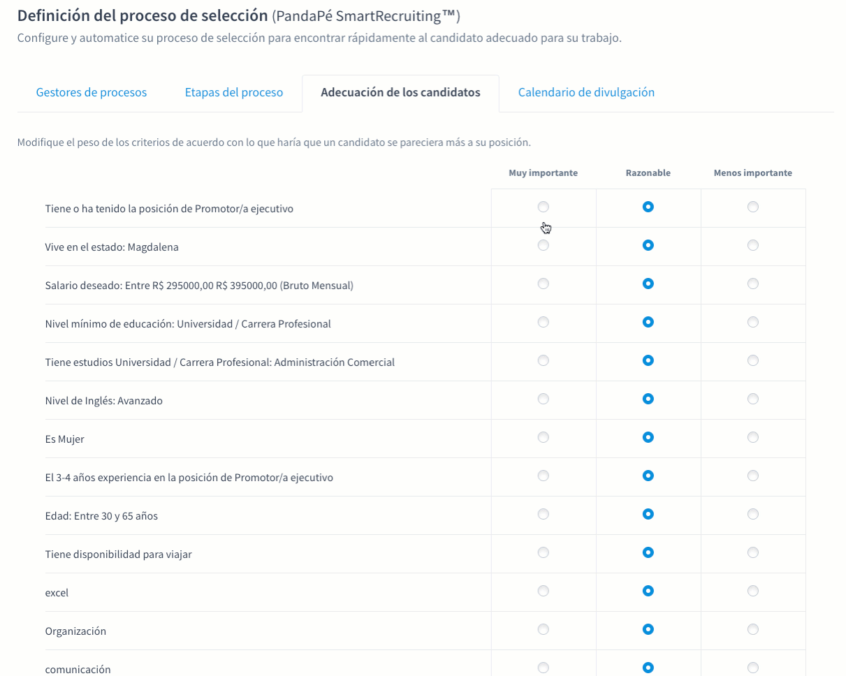This screenshot has height=676, width=846.
Task: Open the Etapas del proceso tab
Action: pyautogui.click(x=233, y=91)
